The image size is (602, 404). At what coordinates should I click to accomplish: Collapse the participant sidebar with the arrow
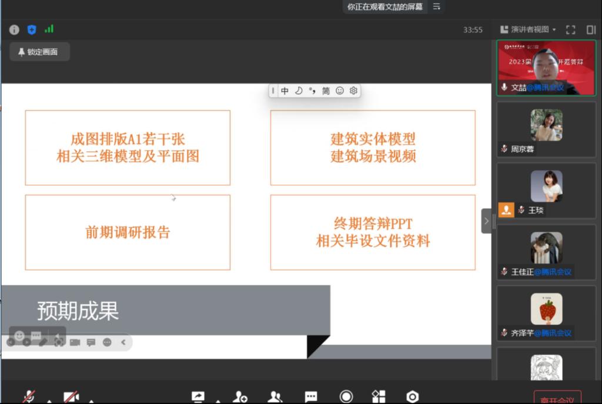coord(486,221)
